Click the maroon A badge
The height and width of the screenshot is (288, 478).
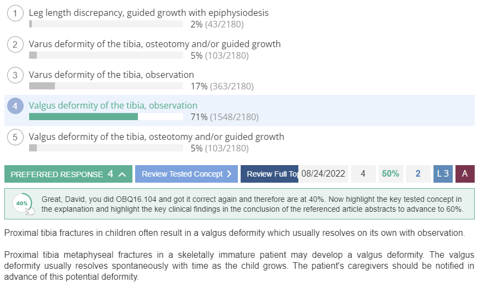point(465,174)
